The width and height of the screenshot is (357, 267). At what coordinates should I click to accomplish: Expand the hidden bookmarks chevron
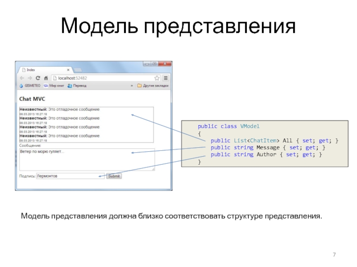pyautogui.click(x=132, y=85)
